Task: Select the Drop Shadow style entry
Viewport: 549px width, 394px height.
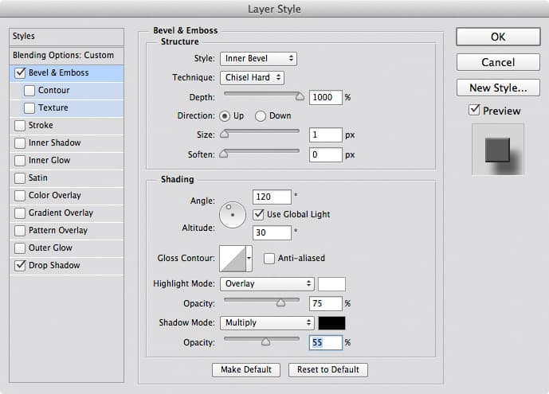Action: tap(66, 266)
